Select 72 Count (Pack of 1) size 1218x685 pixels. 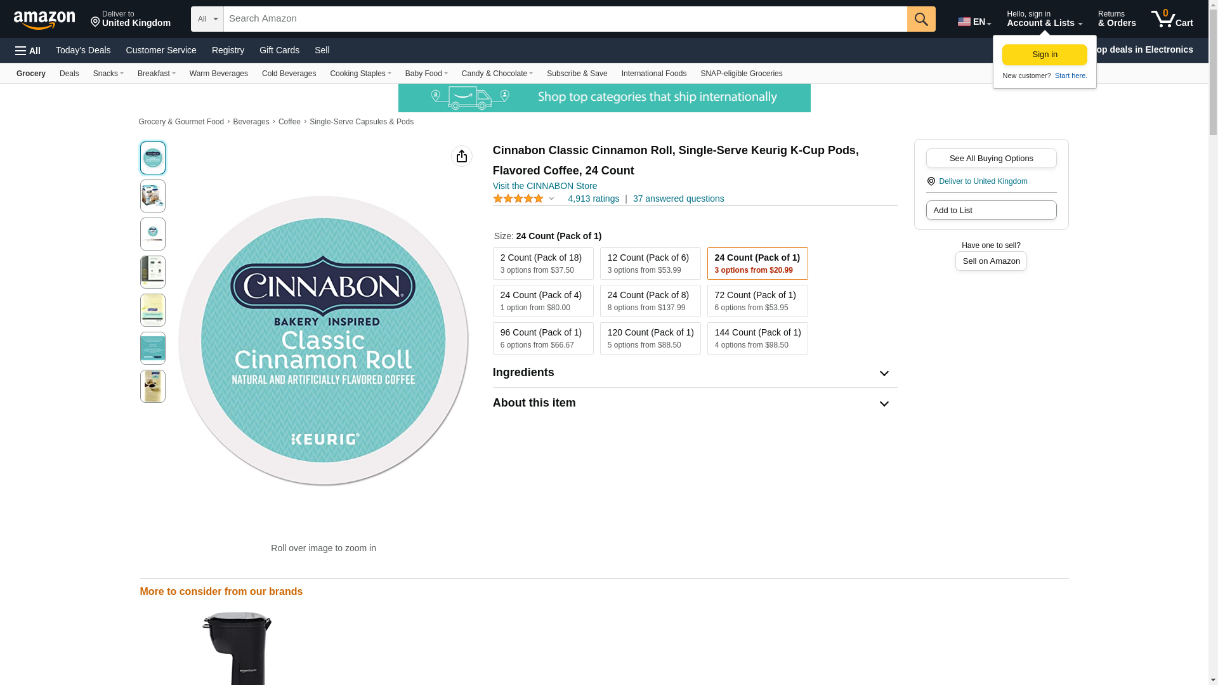[x=757, y=301]
